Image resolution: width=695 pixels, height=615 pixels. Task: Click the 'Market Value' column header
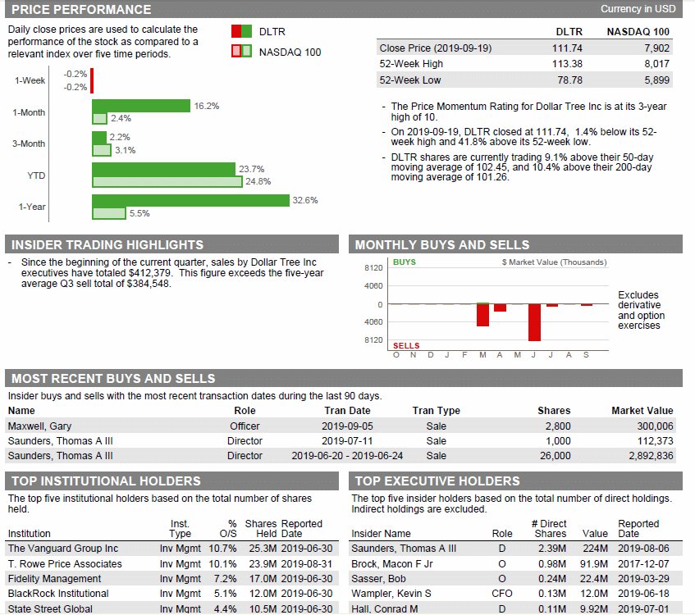[642, 411]
